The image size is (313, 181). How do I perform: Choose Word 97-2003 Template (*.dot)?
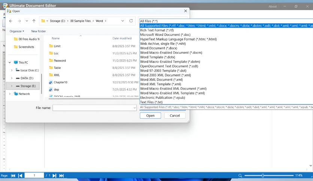pos(227,71)
